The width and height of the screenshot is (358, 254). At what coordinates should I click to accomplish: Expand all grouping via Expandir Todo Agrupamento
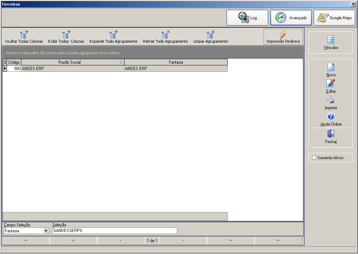[114, 37]
